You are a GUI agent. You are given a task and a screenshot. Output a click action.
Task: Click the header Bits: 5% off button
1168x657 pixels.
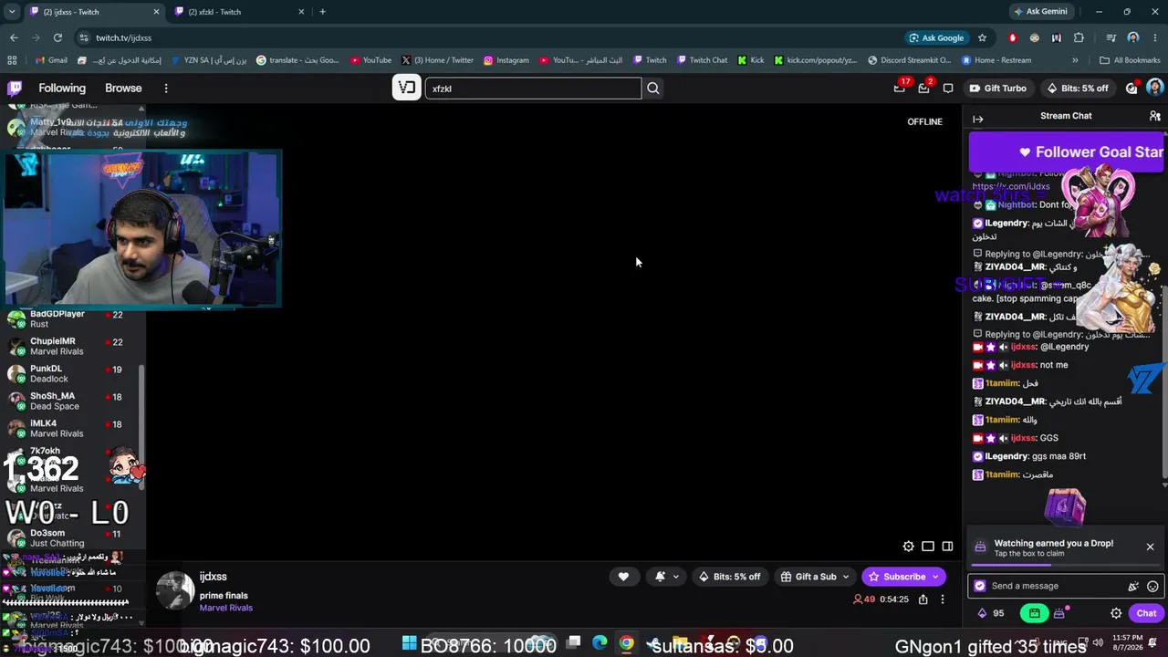tap(1078, 89)
